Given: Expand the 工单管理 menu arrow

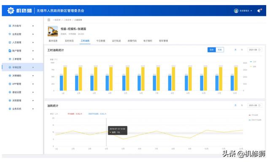Looking at the screenshot, I should [x=33, y=59].
